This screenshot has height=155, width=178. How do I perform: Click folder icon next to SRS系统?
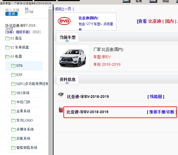click(13, 93)
